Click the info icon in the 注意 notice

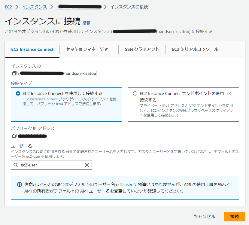click(20, 184)
